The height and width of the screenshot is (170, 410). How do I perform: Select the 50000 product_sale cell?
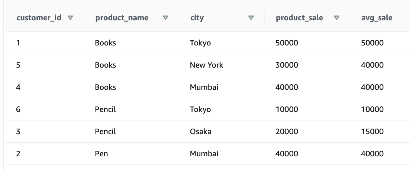(x=287, y=43)
